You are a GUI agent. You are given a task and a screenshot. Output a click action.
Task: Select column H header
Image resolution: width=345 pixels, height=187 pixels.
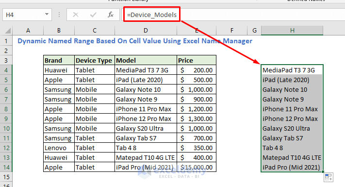(x=292, y=31)
